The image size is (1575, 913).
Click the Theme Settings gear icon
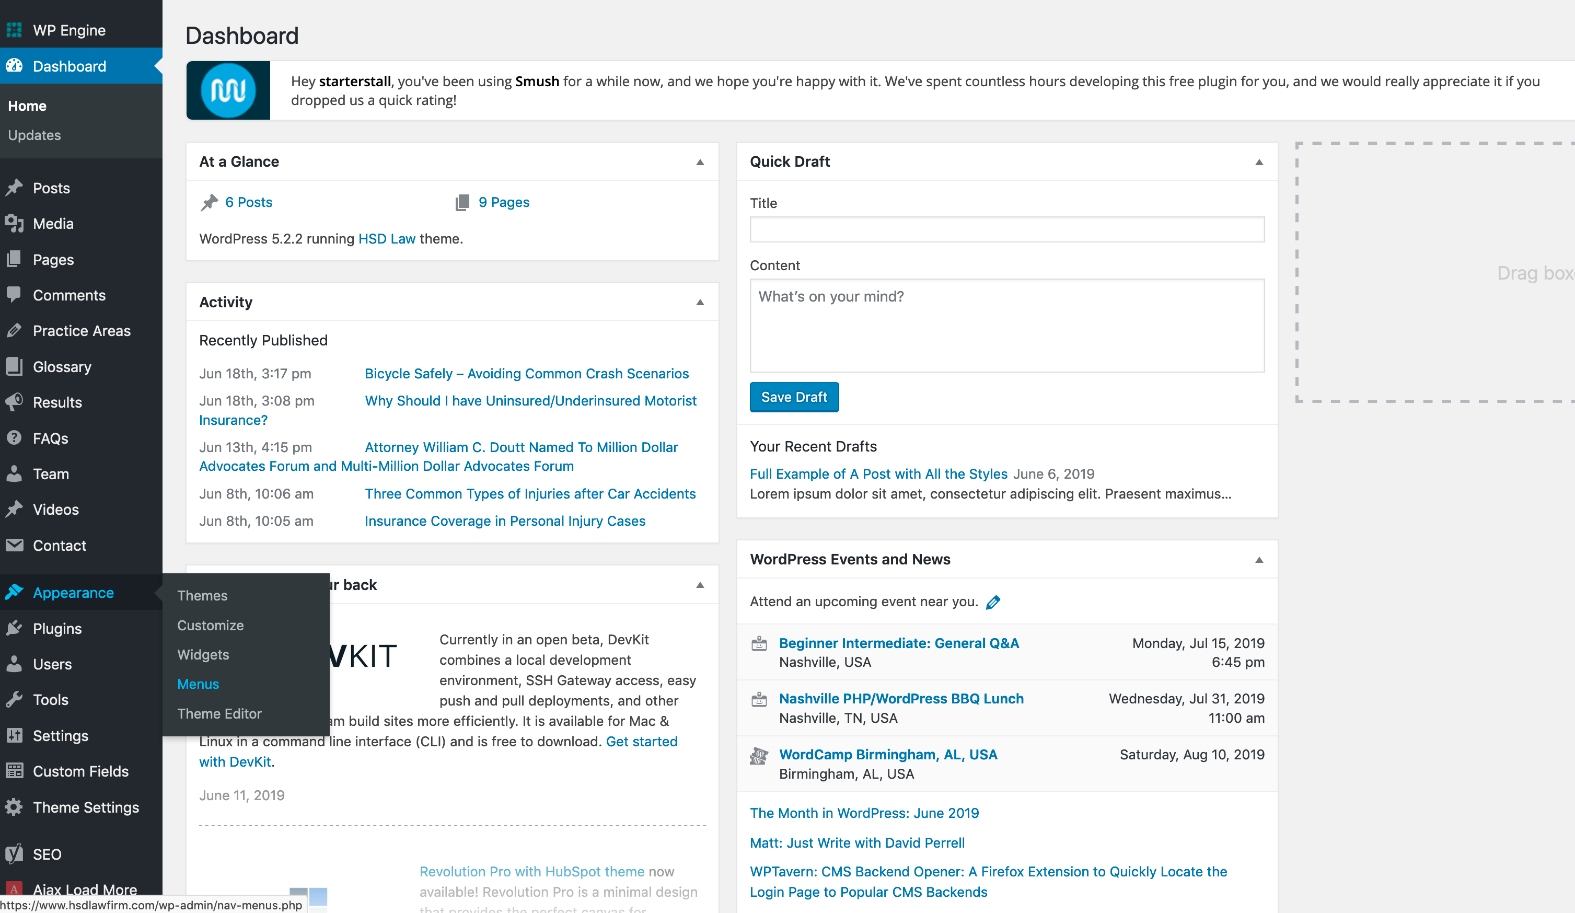pyautogui.click(x=15, y=807)
